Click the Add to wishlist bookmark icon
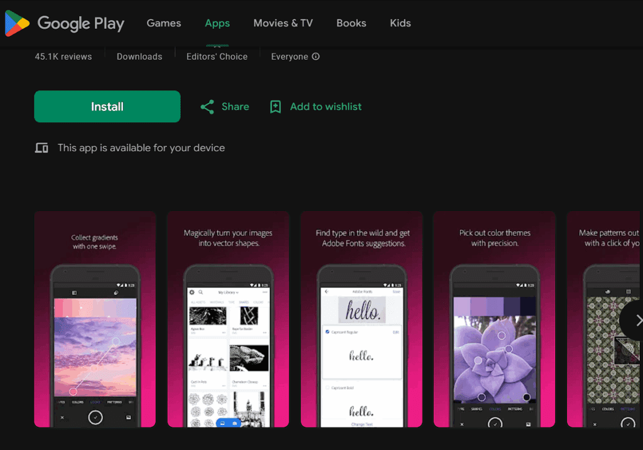This screenshot has width=643, height=450. click(x=275, y=107)
